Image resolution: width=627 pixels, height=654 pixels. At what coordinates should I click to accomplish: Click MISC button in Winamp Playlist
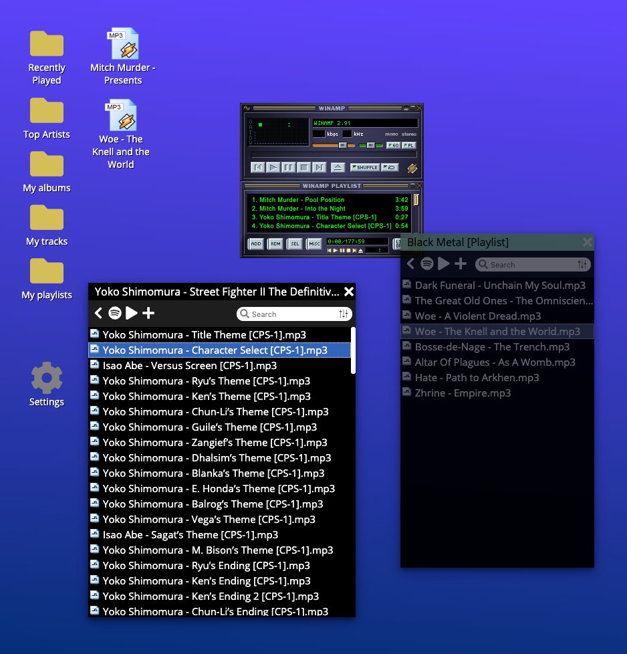tap(314, 243)
